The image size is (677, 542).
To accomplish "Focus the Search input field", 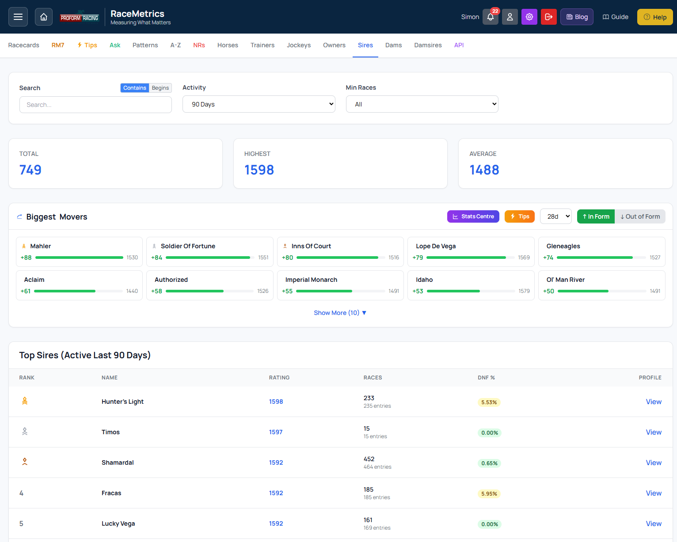I will (95, 105).
